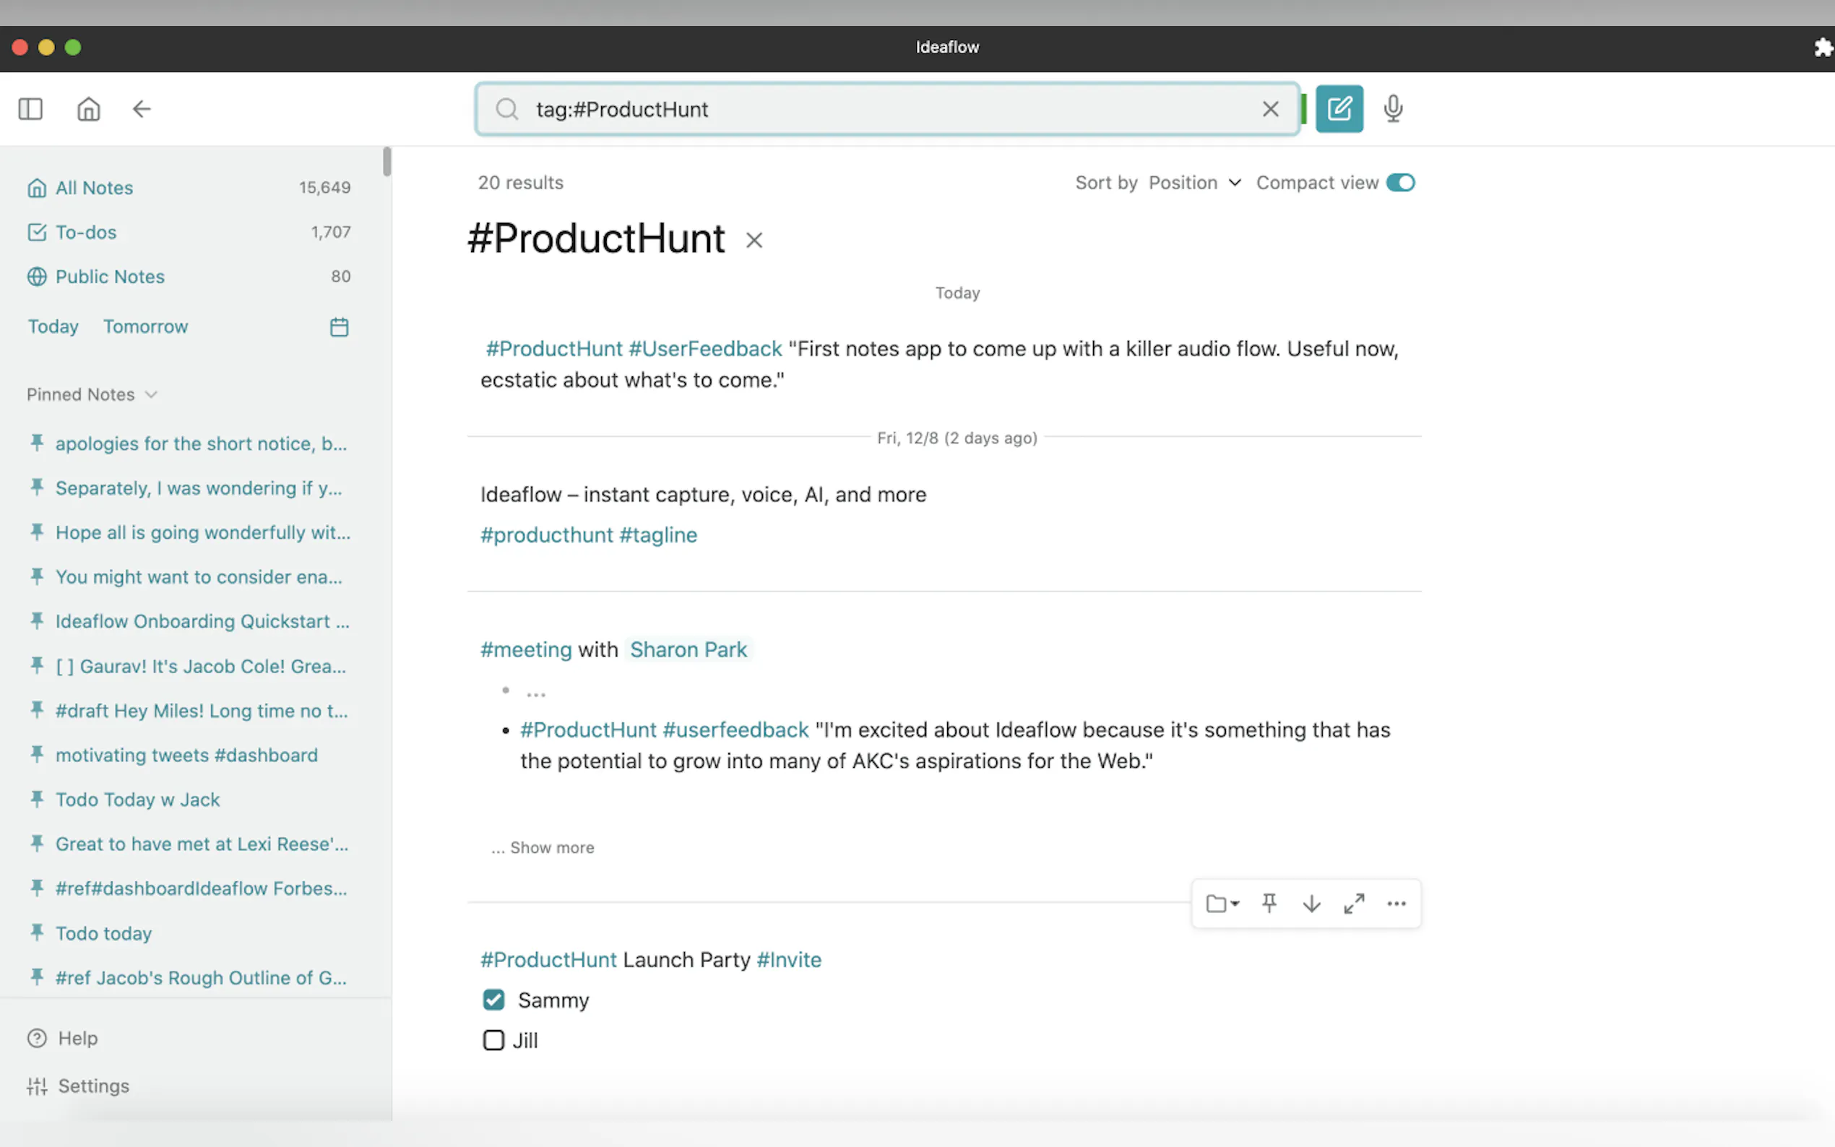This screenshot has height=1147, width=1835.
Task: Click the 'Ideaflow – instant capture' note text
Action: 703,495
